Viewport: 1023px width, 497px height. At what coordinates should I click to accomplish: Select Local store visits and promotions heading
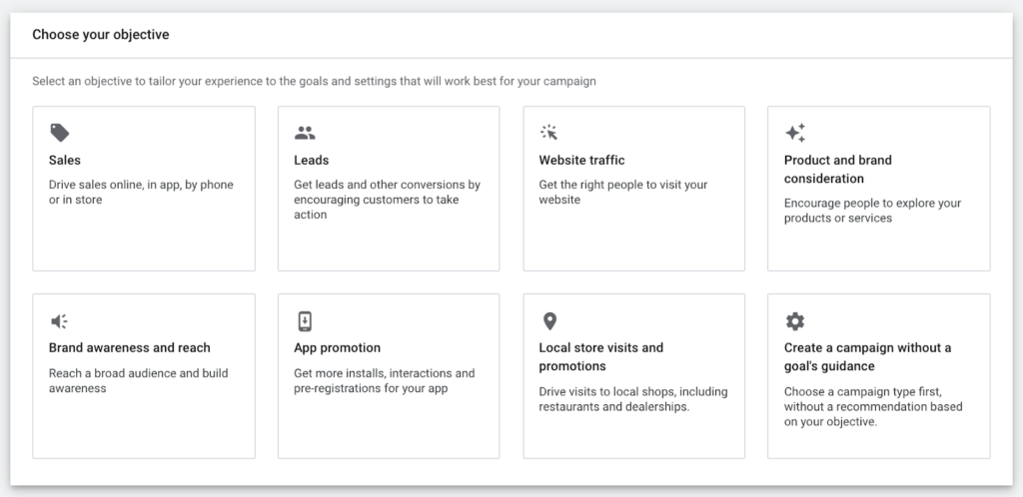[x=600, y=357]
